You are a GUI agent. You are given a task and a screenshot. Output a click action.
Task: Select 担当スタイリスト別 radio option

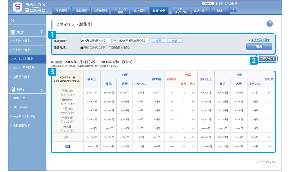coord(82,48)
